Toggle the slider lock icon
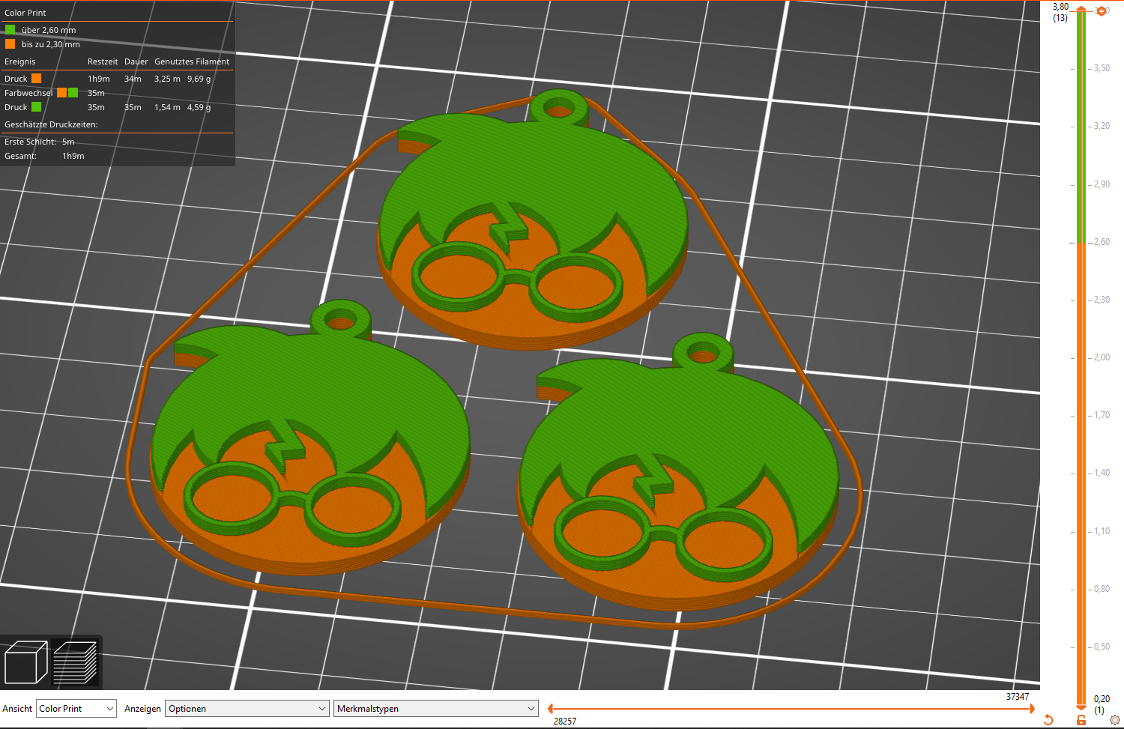The width and height of the screenshot is (1124, 729). (x=1081, y=720)
